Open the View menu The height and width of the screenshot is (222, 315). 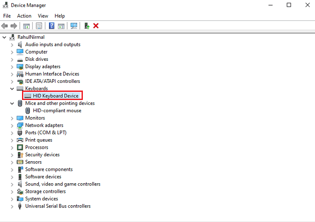pyautogui.click(x=43, y=16)
